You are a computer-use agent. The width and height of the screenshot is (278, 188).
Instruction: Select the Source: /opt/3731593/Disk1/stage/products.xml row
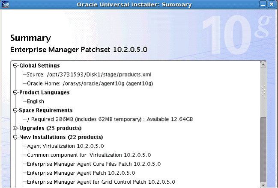[89, 75]
